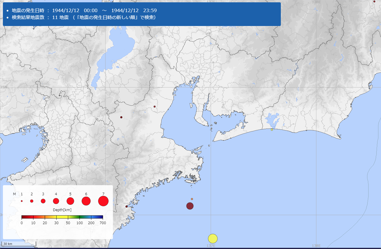The width and height of the screenshot is (381, 249).
Task: Click the 地震の発生日時 date range line
Action: coord(84,10)
